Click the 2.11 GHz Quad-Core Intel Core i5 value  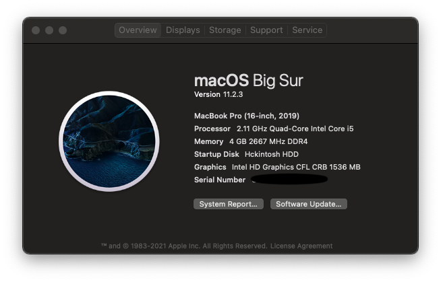(x=295, y=129)
